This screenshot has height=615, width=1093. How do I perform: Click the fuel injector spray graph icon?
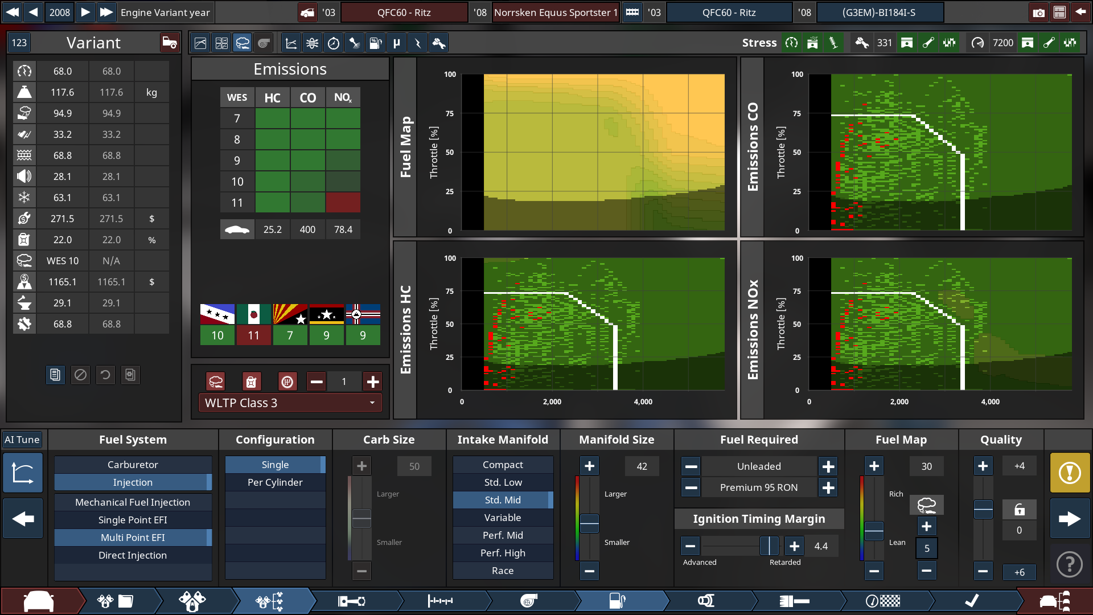355,43
